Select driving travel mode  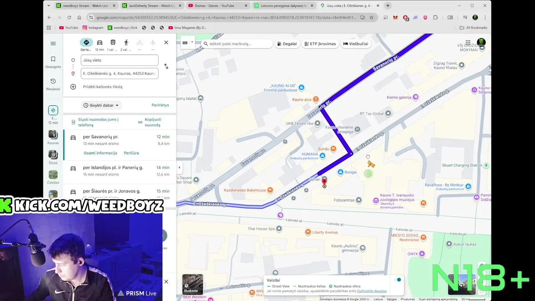coord(99,43)
